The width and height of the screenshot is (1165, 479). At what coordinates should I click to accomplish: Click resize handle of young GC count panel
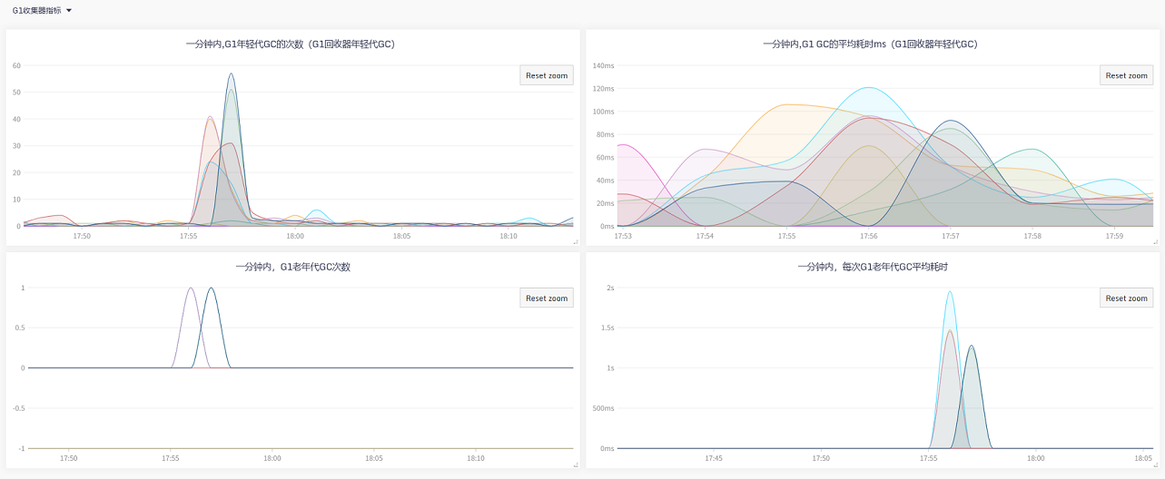[x=575, y=242]
